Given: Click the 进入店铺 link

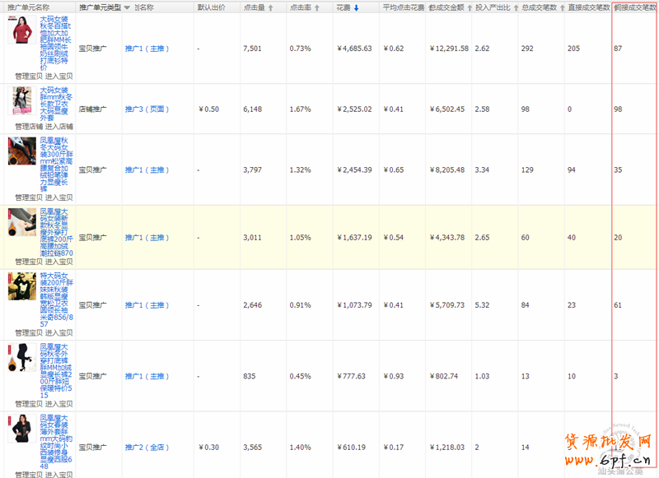Looking at the screenshot, I should click(x=58, y=127).
